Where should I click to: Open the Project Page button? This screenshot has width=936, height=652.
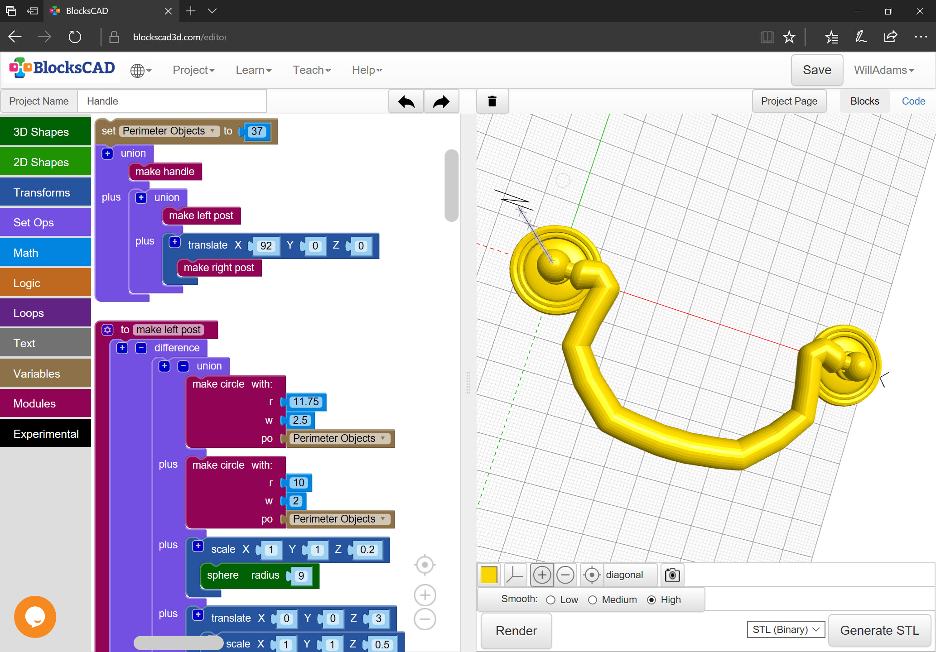pyautogui.click(x=789, y=101)
